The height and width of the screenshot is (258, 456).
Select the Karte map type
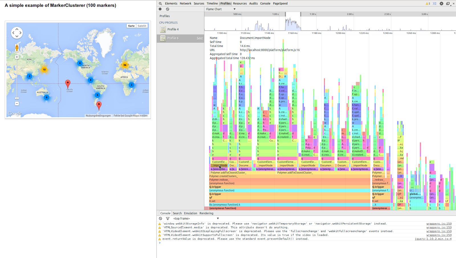coord(131,26)
